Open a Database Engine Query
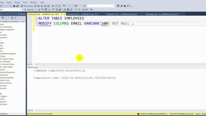 [x=35, y=6]
